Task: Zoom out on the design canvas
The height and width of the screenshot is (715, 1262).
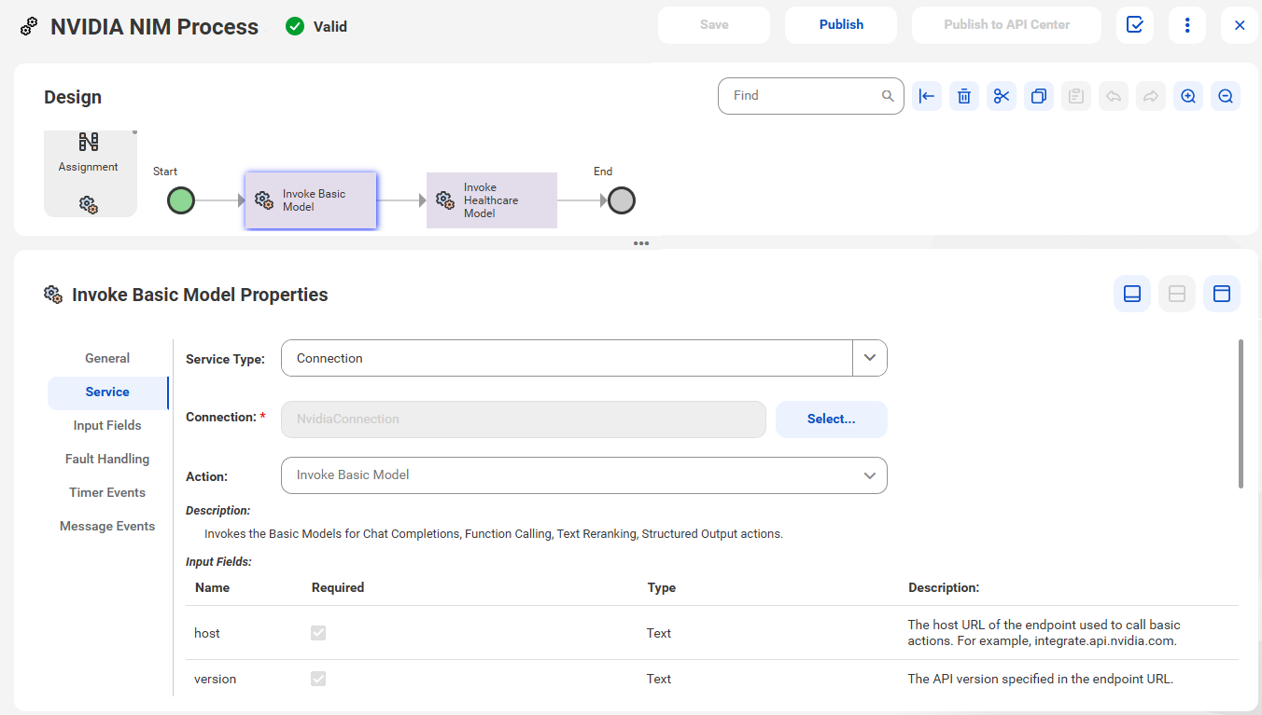Action: coord(1226,96)
